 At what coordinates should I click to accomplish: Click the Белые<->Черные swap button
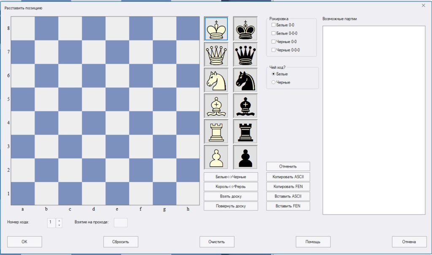pos(231,177)
